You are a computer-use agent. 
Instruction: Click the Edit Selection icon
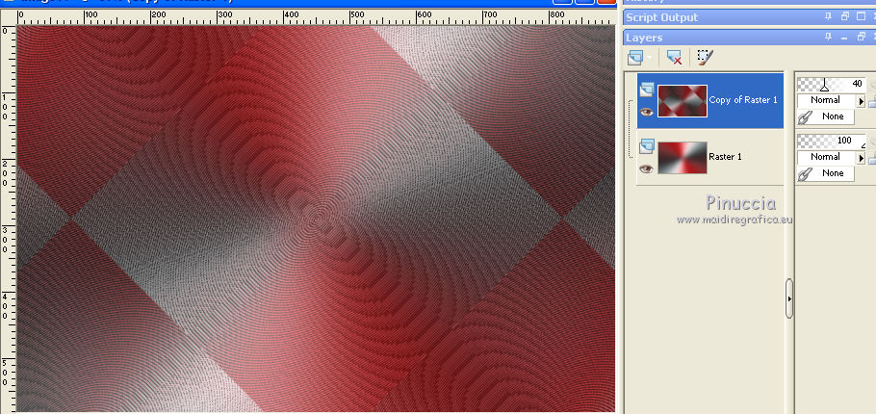coord(706,57)
